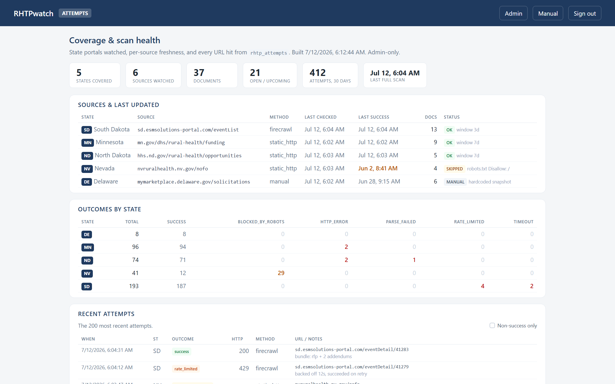Click the LAST CHECKED column header

tap(320, 117)
